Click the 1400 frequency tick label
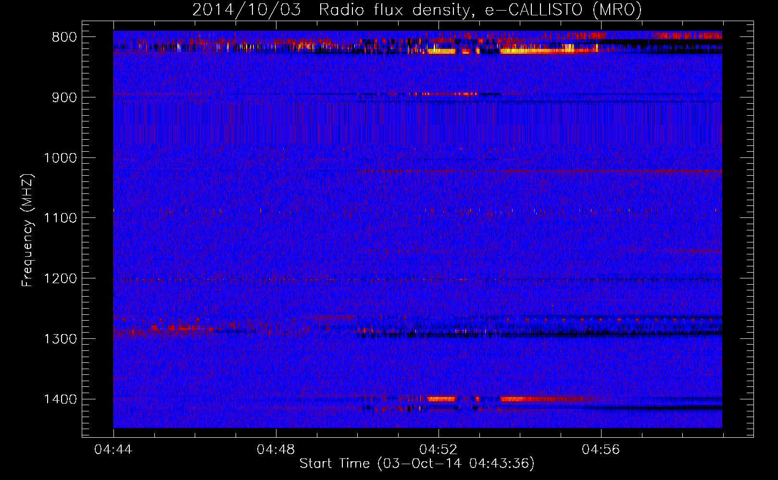This screenshot has width=778, height=480. point(60,399)
